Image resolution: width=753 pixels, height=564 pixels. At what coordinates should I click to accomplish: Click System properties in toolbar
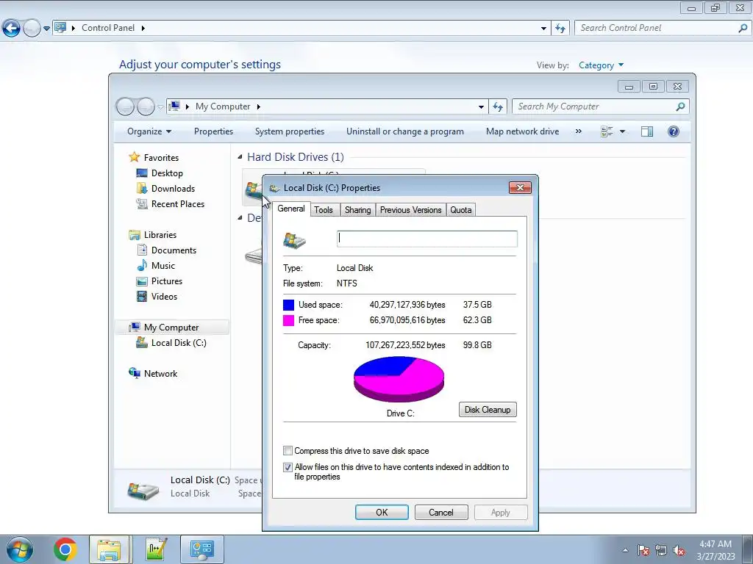(290, 131)
